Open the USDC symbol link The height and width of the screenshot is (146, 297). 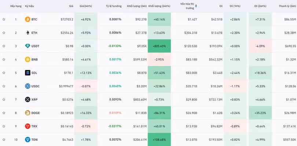click(x=36, y=86)
